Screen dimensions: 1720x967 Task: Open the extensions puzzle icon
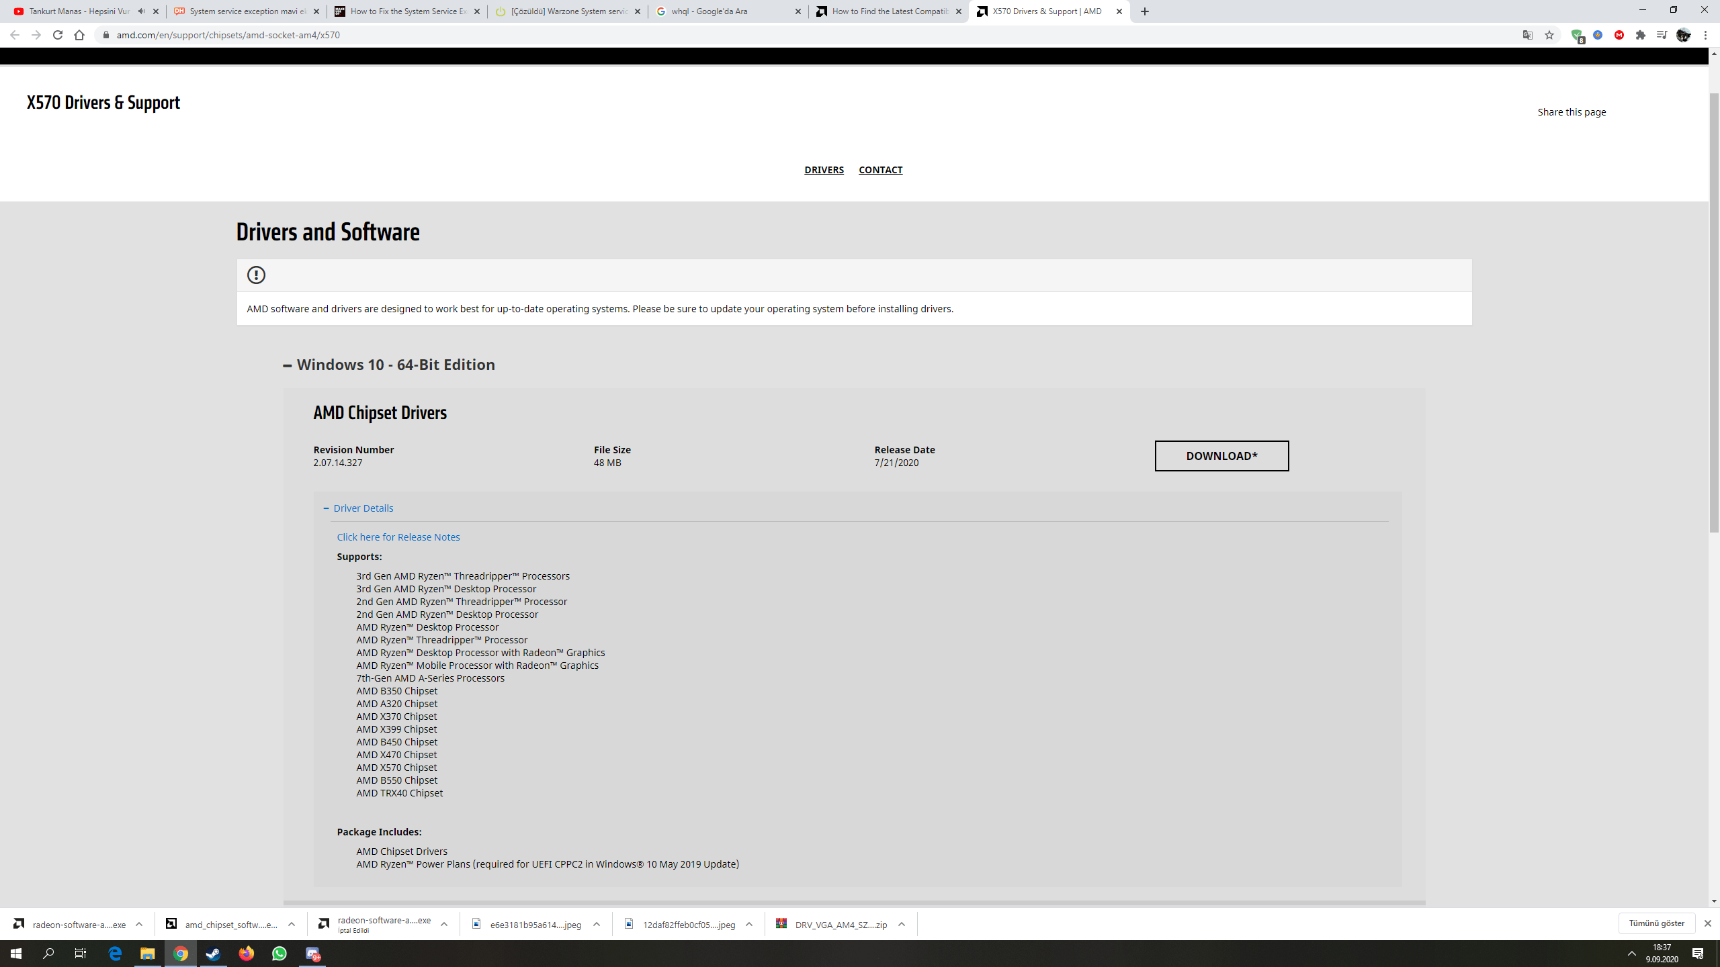coord(1641,35)
